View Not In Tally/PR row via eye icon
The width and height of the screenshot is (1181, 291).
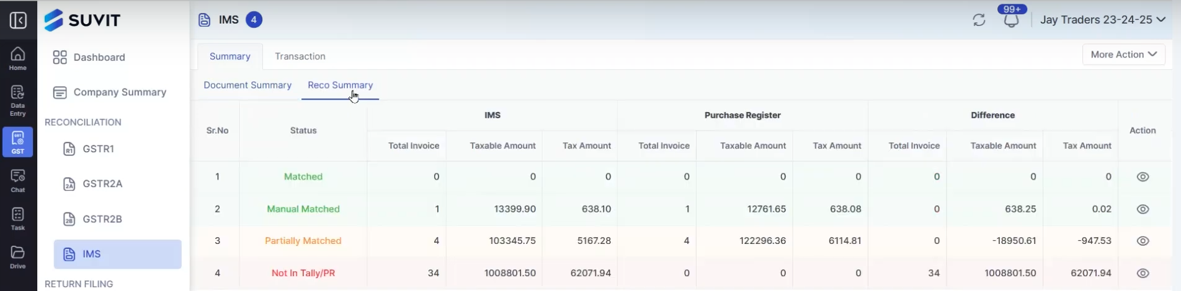pyautogui.click(x=1143, y=273)
